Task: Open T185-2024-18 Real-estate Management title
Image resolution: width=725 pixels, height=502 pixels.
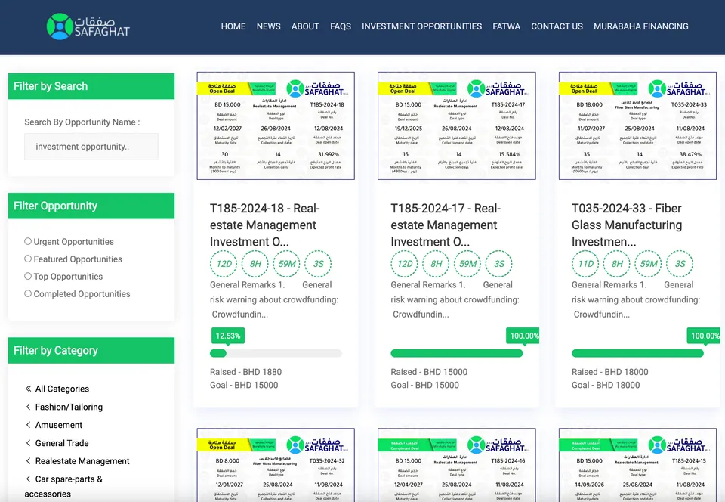Action: click(265, 225)
